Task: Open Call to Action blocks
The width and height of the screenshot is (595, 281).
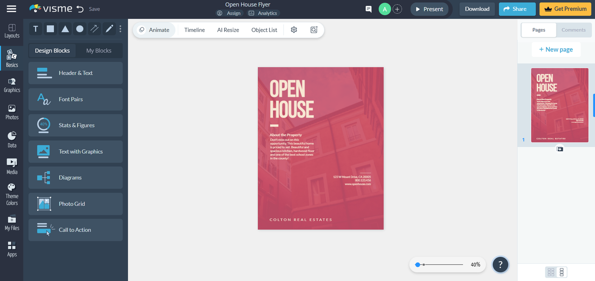Action: coord(75,230)
